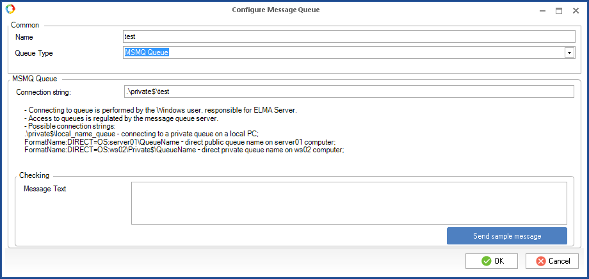The width and height of the screenshot is (589, 279).
Task: Close the Configure Message Queue dialog
Action: pyautogui.click(x=576, y=10)
